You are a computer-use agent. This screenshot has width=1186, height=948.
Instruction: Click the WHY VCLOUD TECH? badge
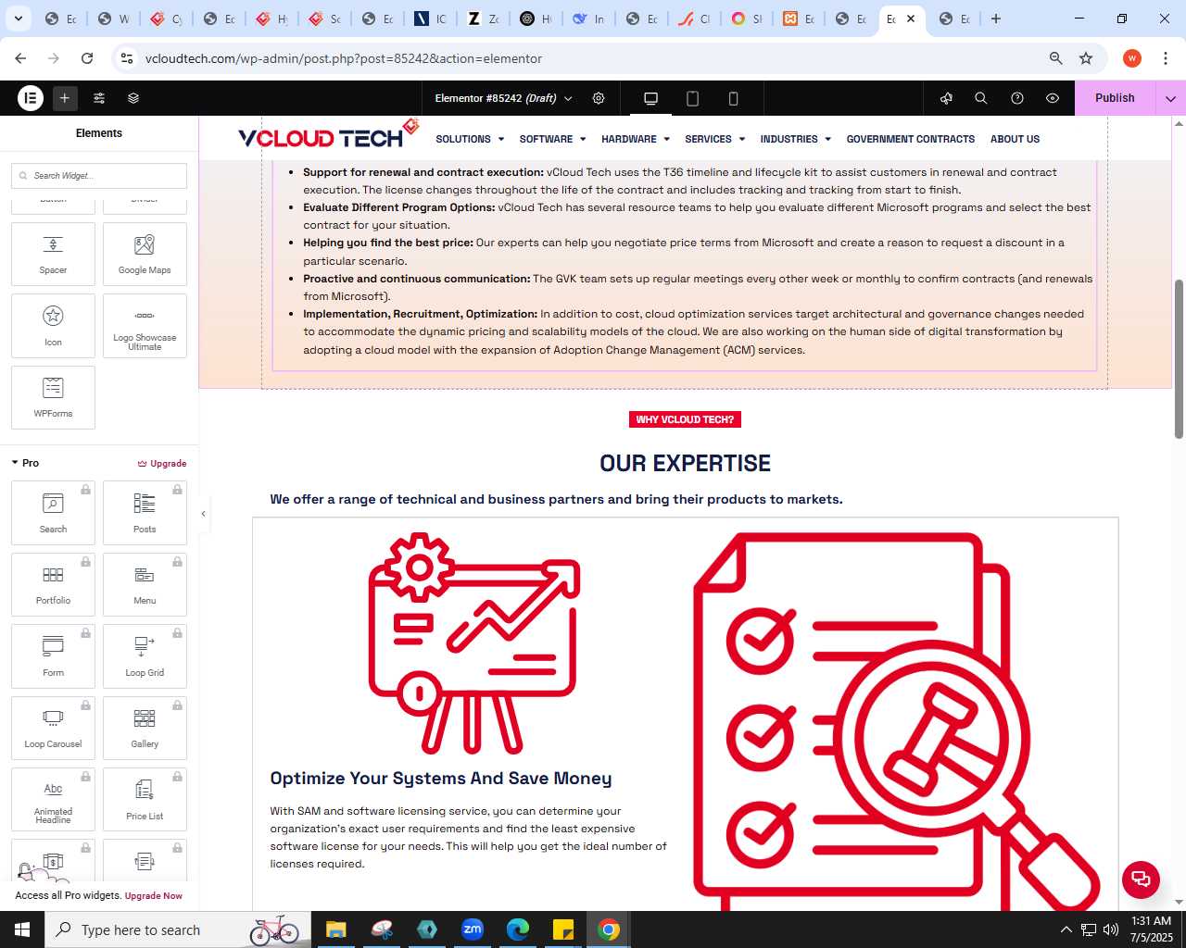(x=685, y=419)
